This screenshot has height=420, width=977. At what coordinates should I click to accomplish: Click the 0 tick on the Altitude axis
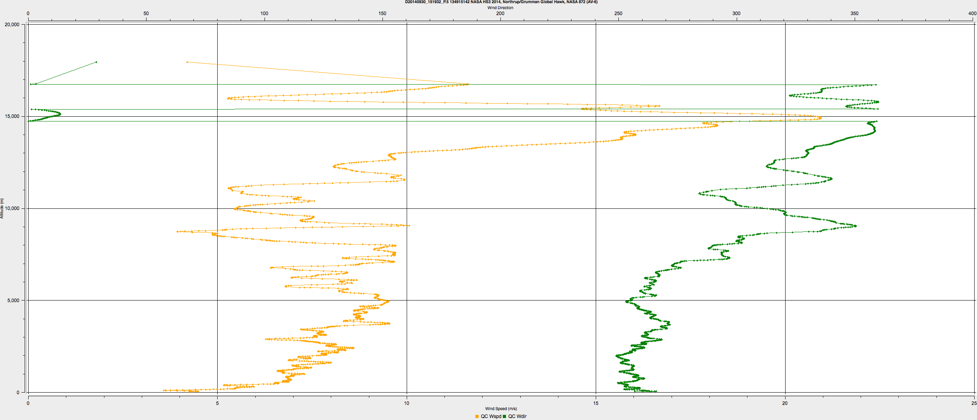click(x=18, y=393)
